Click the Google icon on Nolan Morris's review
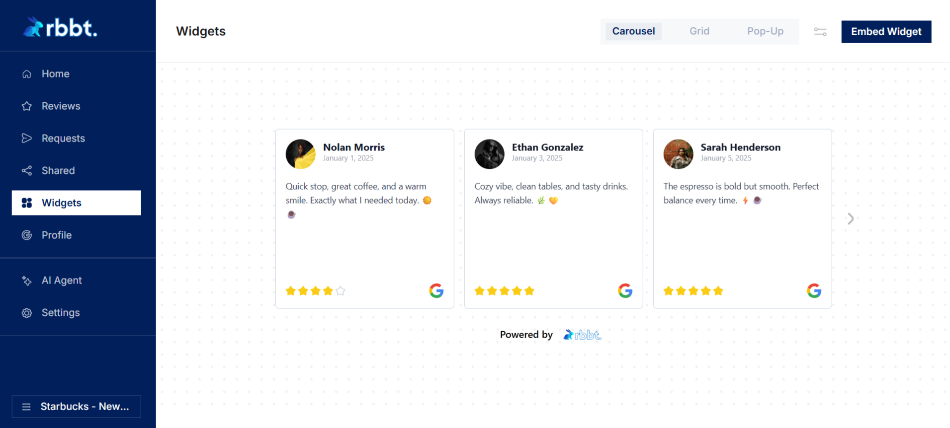This screenshot has width=950, height=428. pos(436,290)
